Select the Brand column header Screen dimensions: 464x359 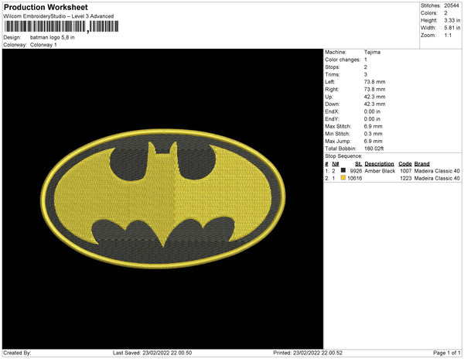pyautogui.click(x=422, y=164)
